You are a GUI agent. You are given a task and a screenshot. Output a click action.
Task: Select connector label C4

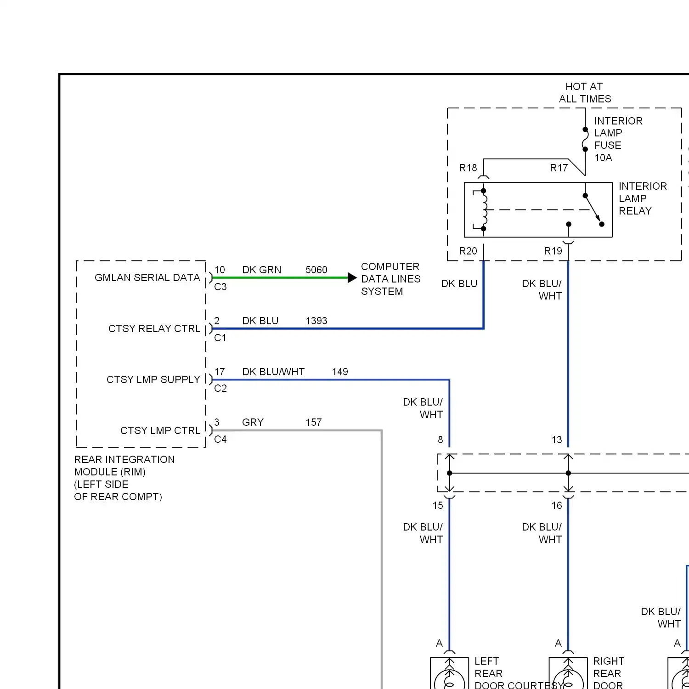220,440
